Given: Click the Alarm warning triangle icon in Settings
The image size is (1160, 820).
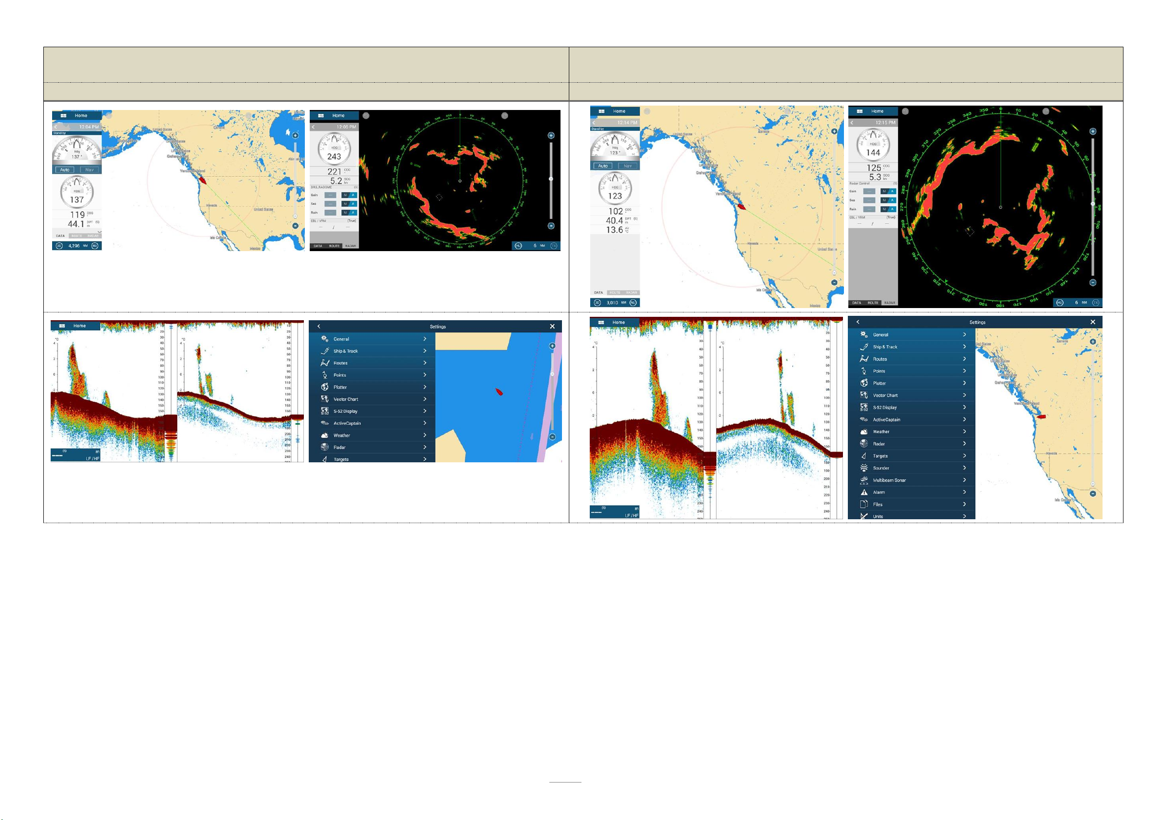Looking at the screenshot, I should [864, 492].
